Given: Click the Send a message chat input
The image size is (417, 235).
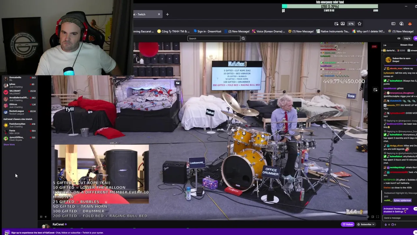Looking at the screenshot, I should click(399, 218).
